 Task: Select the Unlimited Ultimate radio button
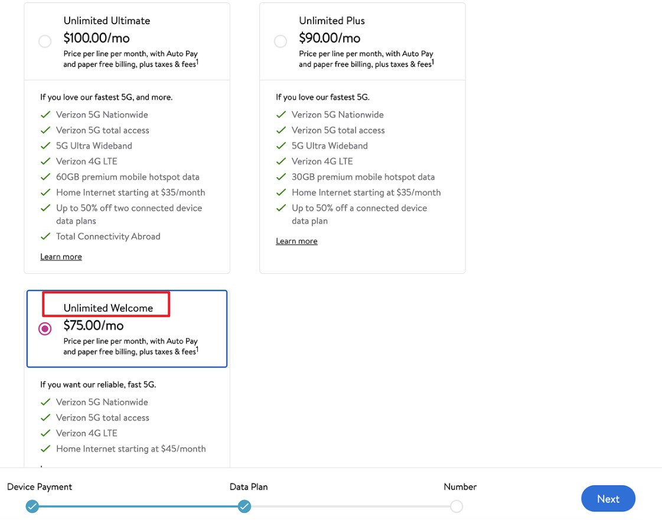pos(45,41)
